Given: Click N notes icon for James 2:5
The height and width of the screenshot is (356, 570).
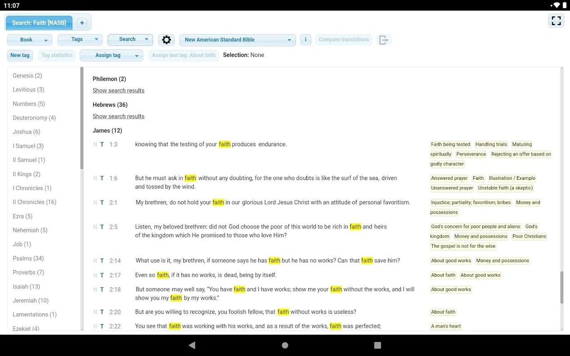Looking at the screenshot, I should point(95,227).
